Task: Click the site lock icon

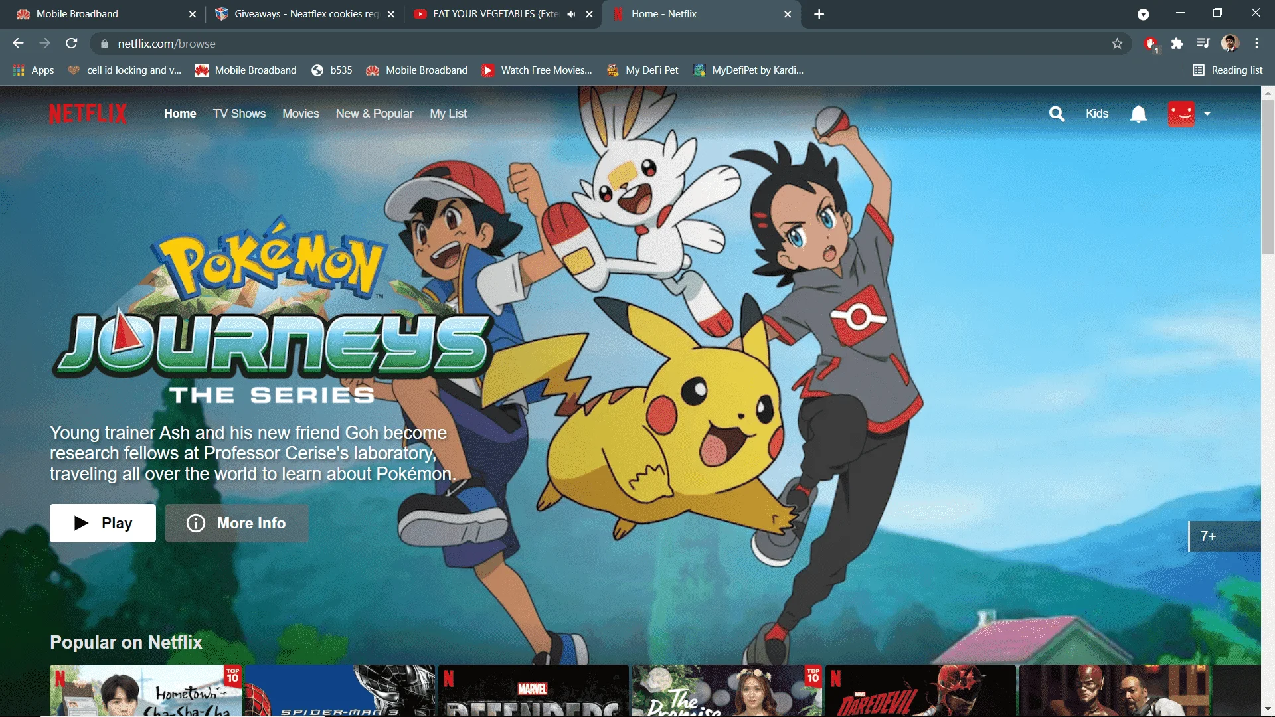Action: (104, 44)
